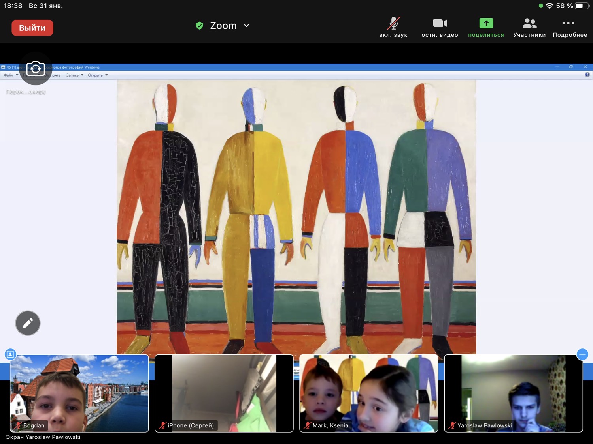This screenshot has height=444, width=593.
Task: Tap the green shield security icon
Action: tap(200, 26)
